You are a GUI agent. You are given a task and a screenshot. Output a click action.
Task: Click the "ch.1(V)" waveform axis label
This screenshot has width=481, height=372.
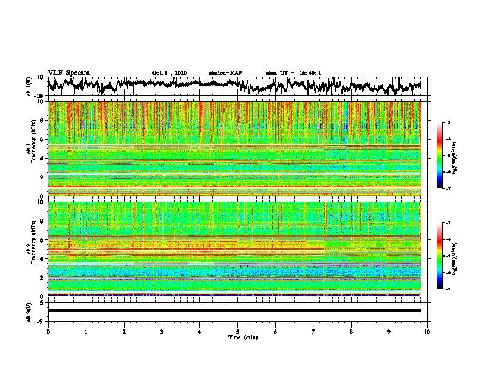click(29, 86)
